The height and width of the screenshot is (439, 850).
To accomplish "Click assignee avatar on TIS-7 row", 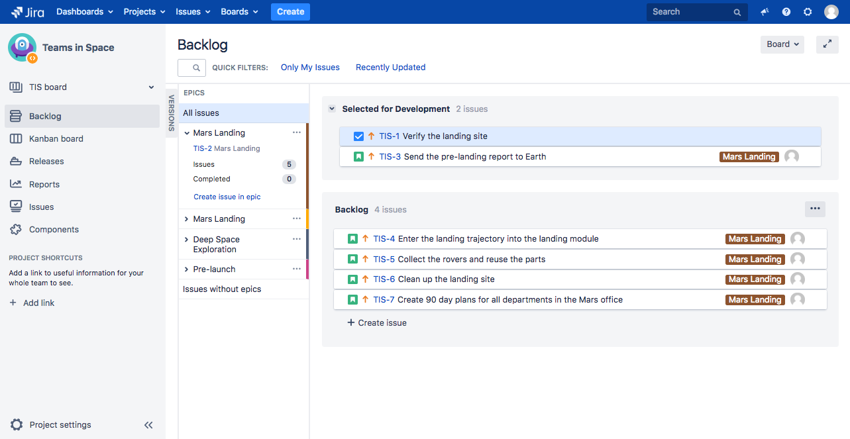I will click(798, 300).
